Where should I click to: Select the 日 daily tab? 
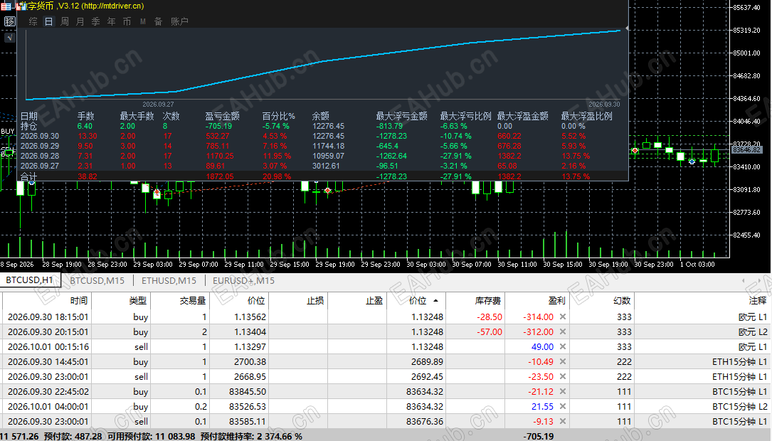click(49, 21)
